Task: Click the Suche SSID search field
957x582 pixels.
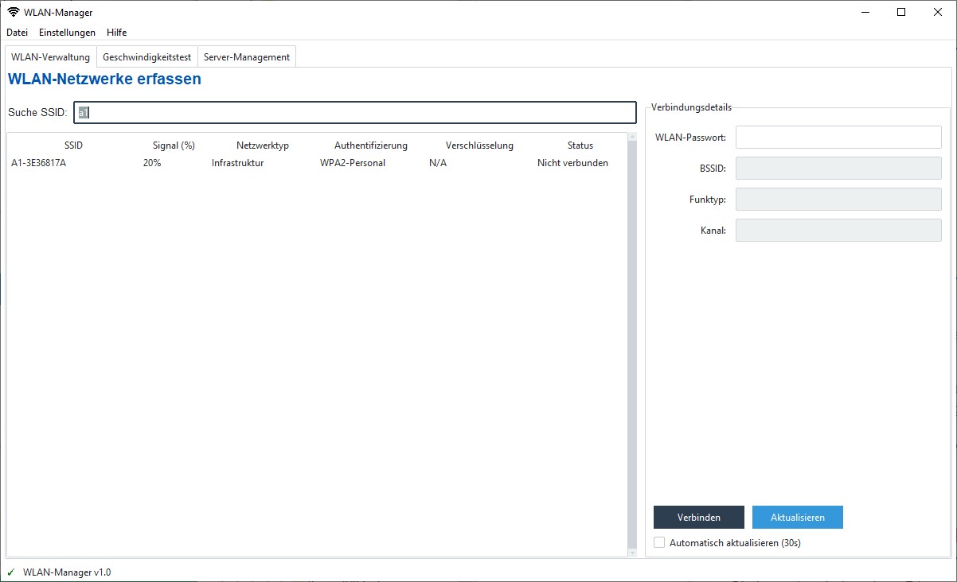Action: click(x=354, y=112)
